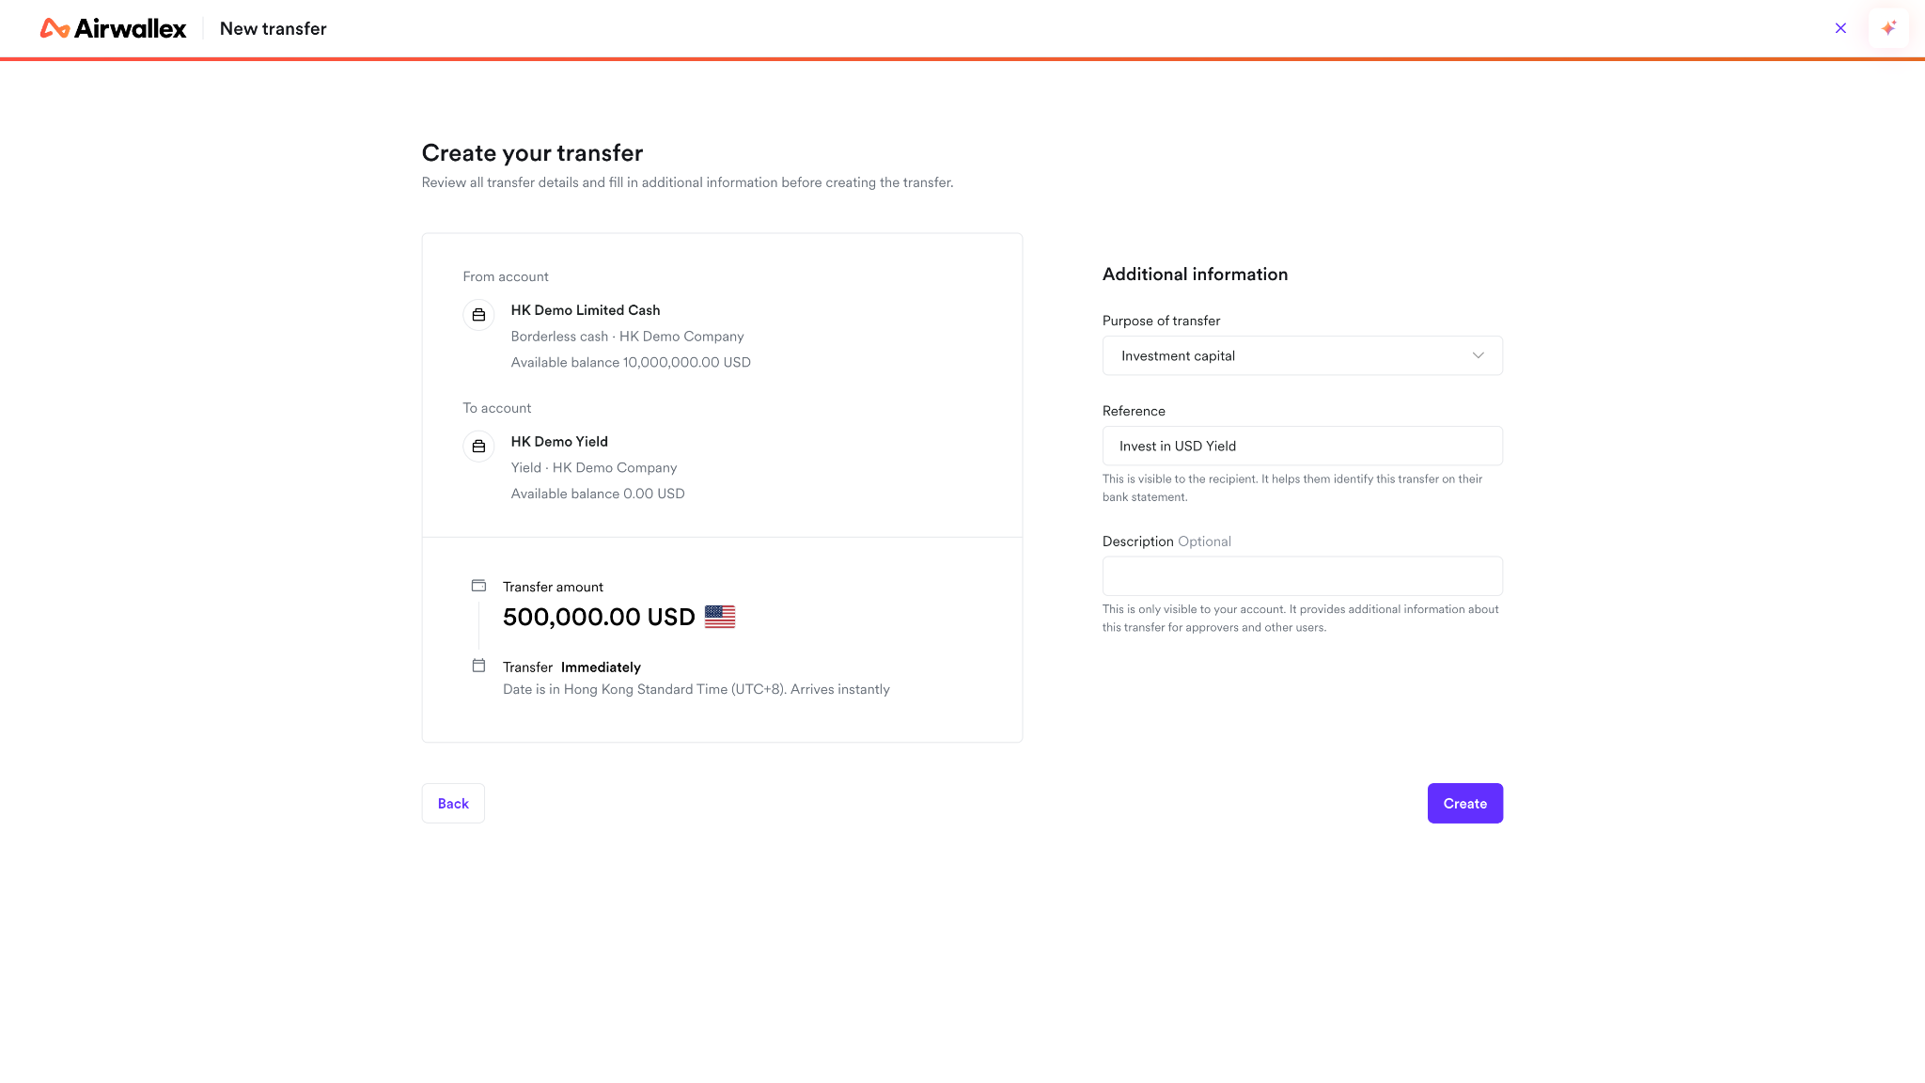1925x1083 pixels.
Task: Click the Transfer date calendar icon
Action: 478,666
